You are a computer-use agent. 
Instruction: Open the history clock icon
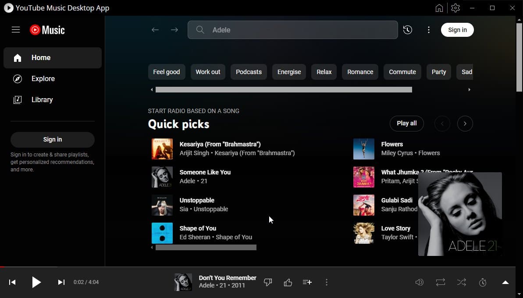click(x=408, y=30)
